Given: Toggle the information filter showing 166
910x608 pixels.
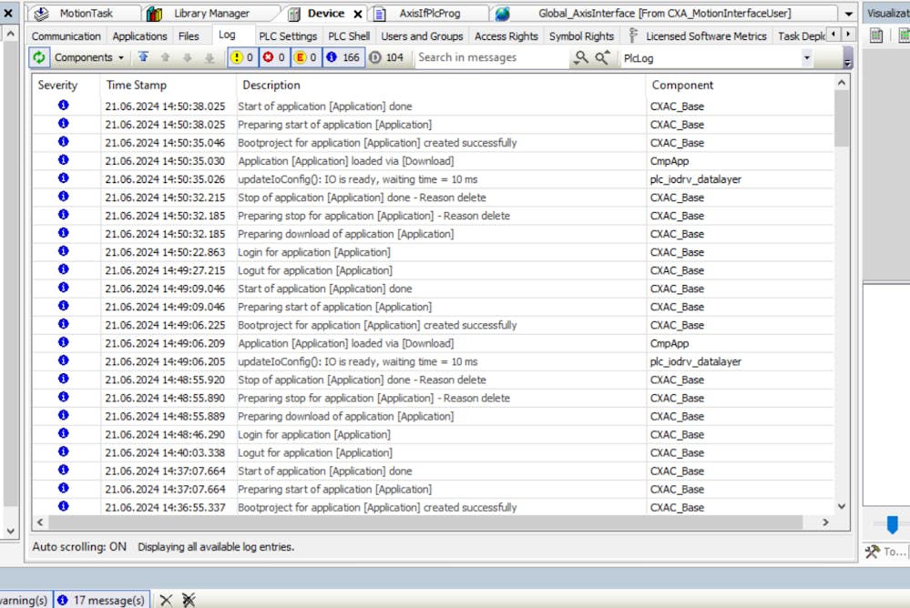Looking at the screenshot, I should click(x=343, y=57).
